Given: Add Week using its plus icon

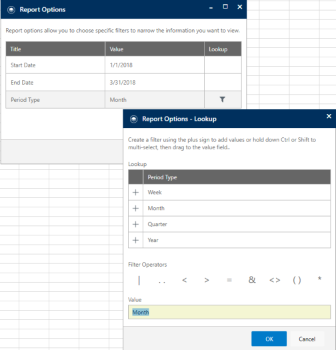Looking at the screenshot, I should [135, 192].
